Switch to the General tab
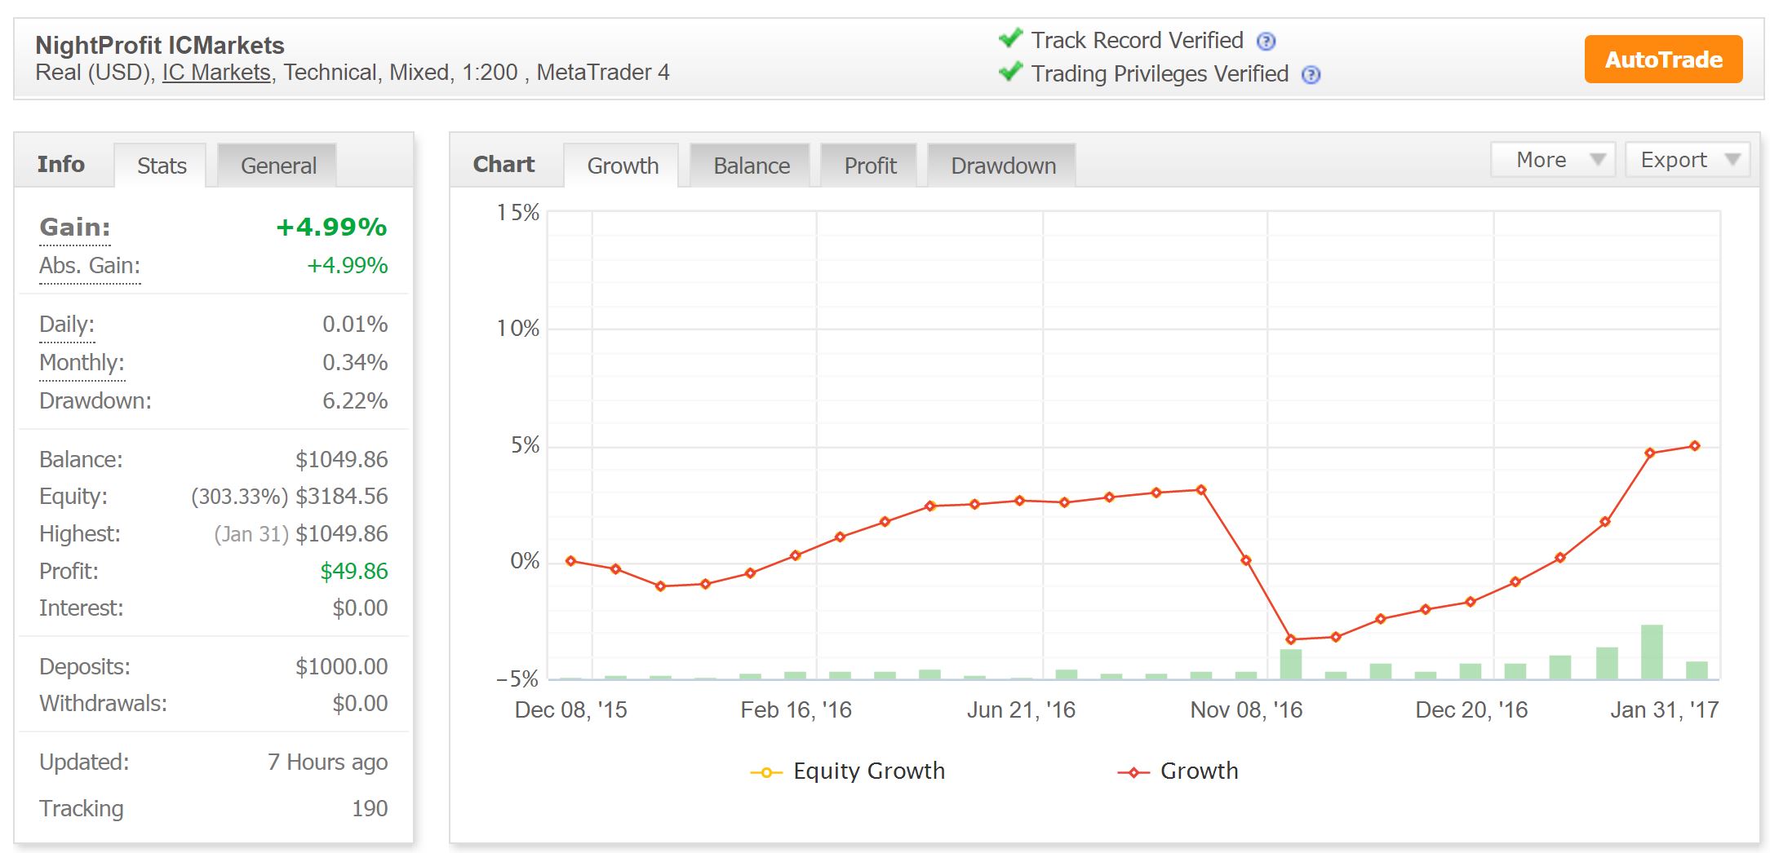The image size is (1770, 853). [x=278, y=166]
